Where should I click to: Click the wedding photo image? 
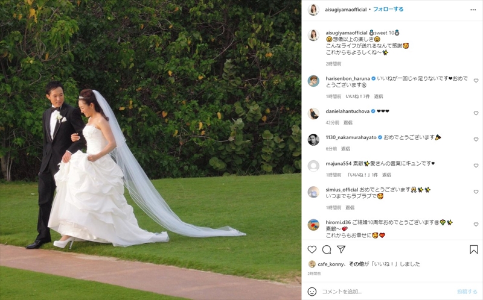pyautogui.click(x=150, y=150)
